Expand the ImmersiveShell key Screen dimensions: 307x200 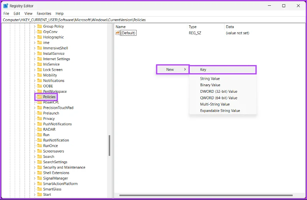pyautogui.click(x=35, y=48)
